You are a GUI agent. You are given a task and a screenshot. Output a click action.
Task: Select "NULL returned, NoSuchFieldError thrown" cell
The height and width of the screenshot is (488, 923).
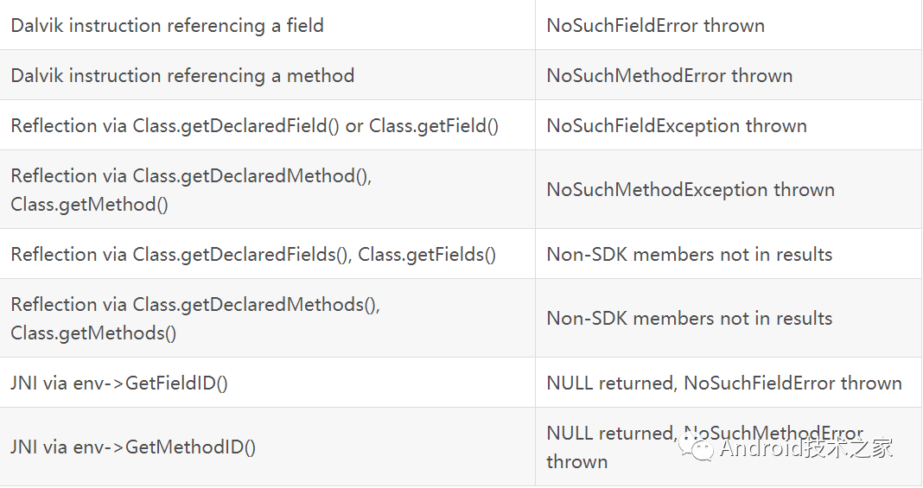tap(723, 383)
